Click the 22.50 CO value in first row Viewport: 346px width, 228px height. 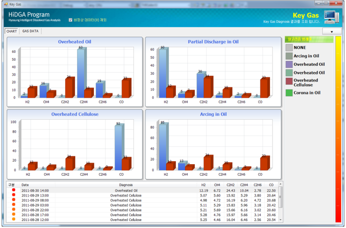271,190
